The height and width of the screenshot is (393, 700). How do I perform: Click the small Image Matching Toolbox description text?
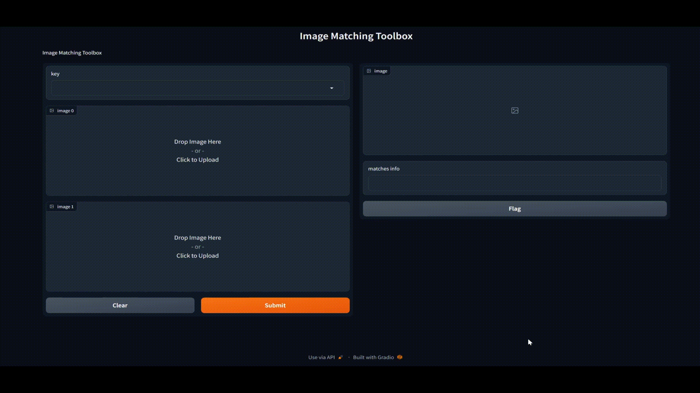click(x=72, y=53)
